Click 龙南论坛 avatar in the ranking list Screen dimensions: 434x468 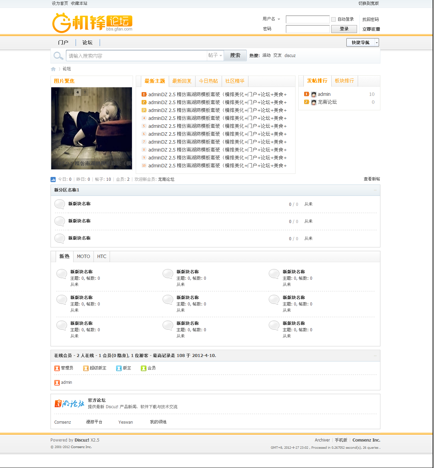coord(313,102)
